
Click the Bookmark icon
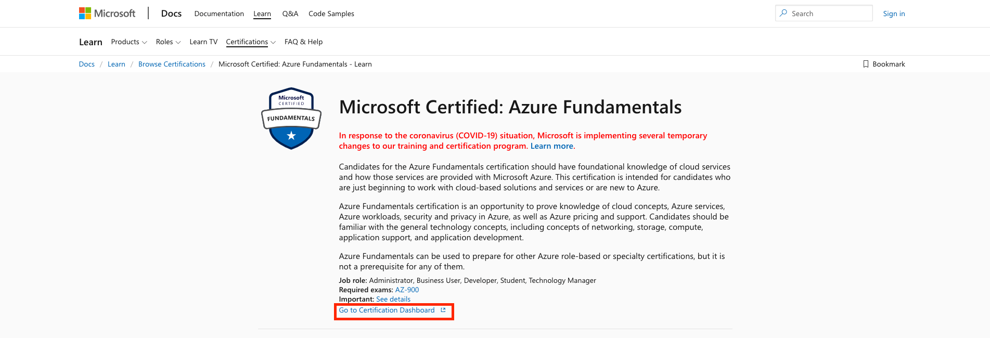pos(866,64)
